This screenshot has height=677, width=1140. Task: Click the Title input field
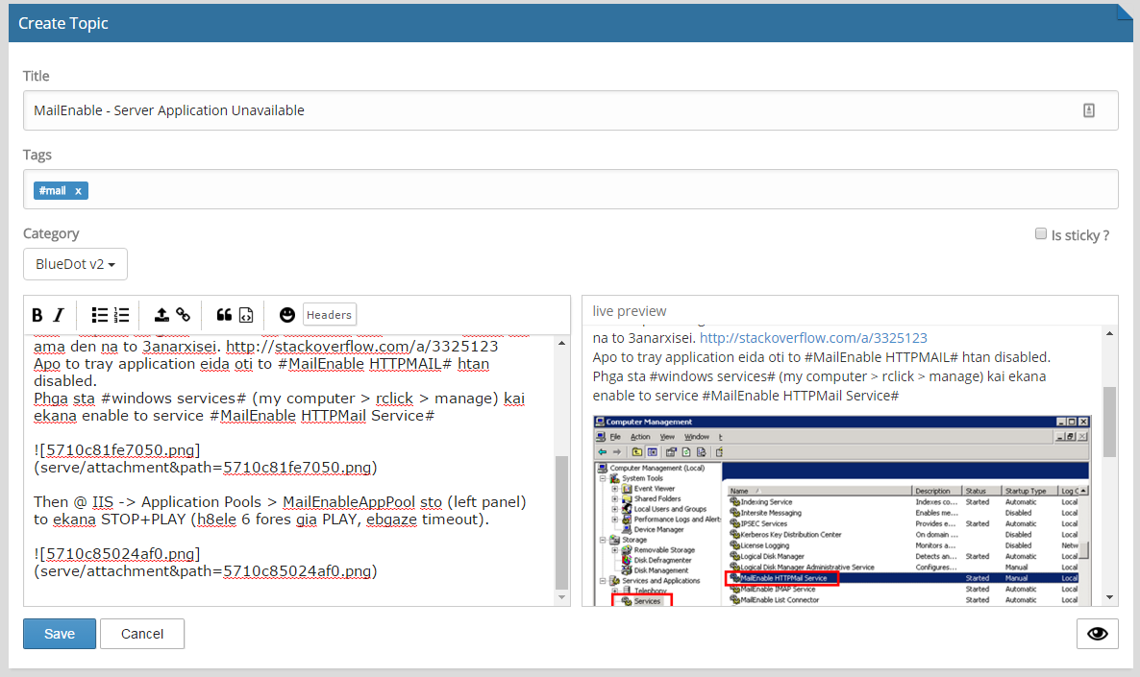coord(570,110)
